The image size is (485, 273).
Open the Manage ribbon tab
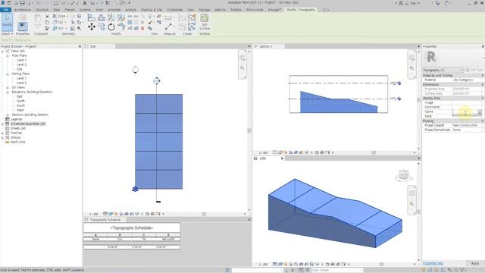point(204,10)
